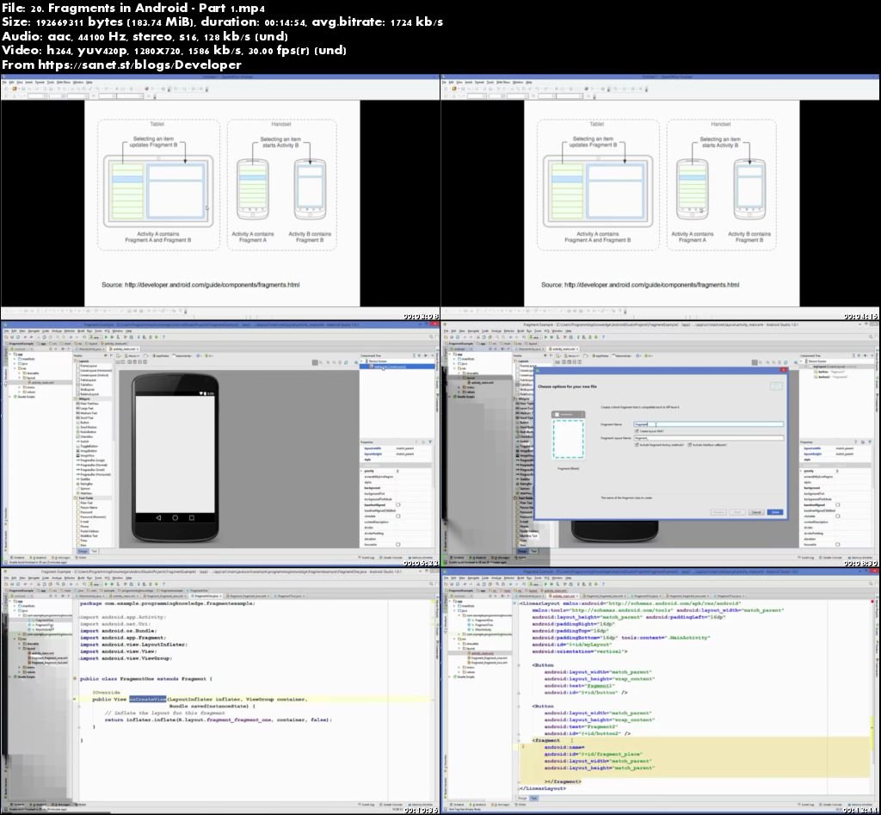This screenshot has width=881, height=815.
Task: Tap the Android back triangle on phone preview
Action: pos(158,518)
